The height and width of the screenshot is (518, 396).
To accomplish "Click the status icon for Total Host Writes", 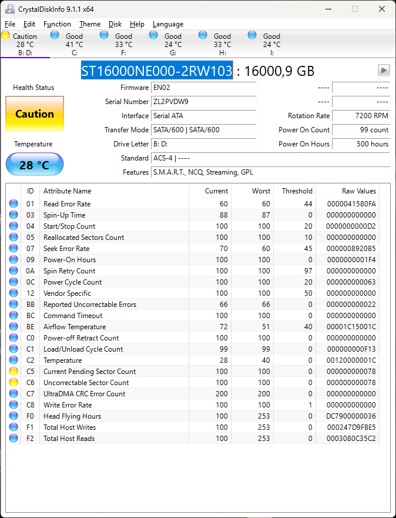I will pos(14,427).
